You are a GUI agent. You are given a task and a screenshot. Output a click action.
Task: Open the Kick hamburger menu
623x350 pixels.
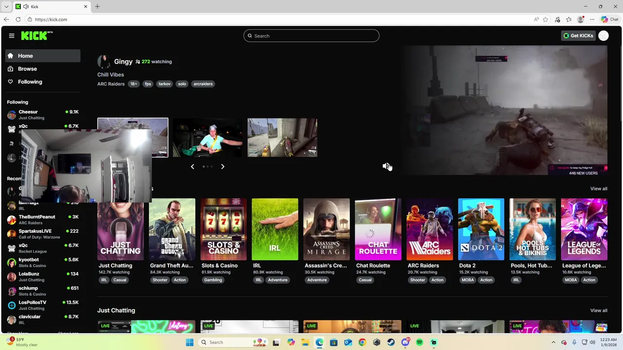pos(12,35)
